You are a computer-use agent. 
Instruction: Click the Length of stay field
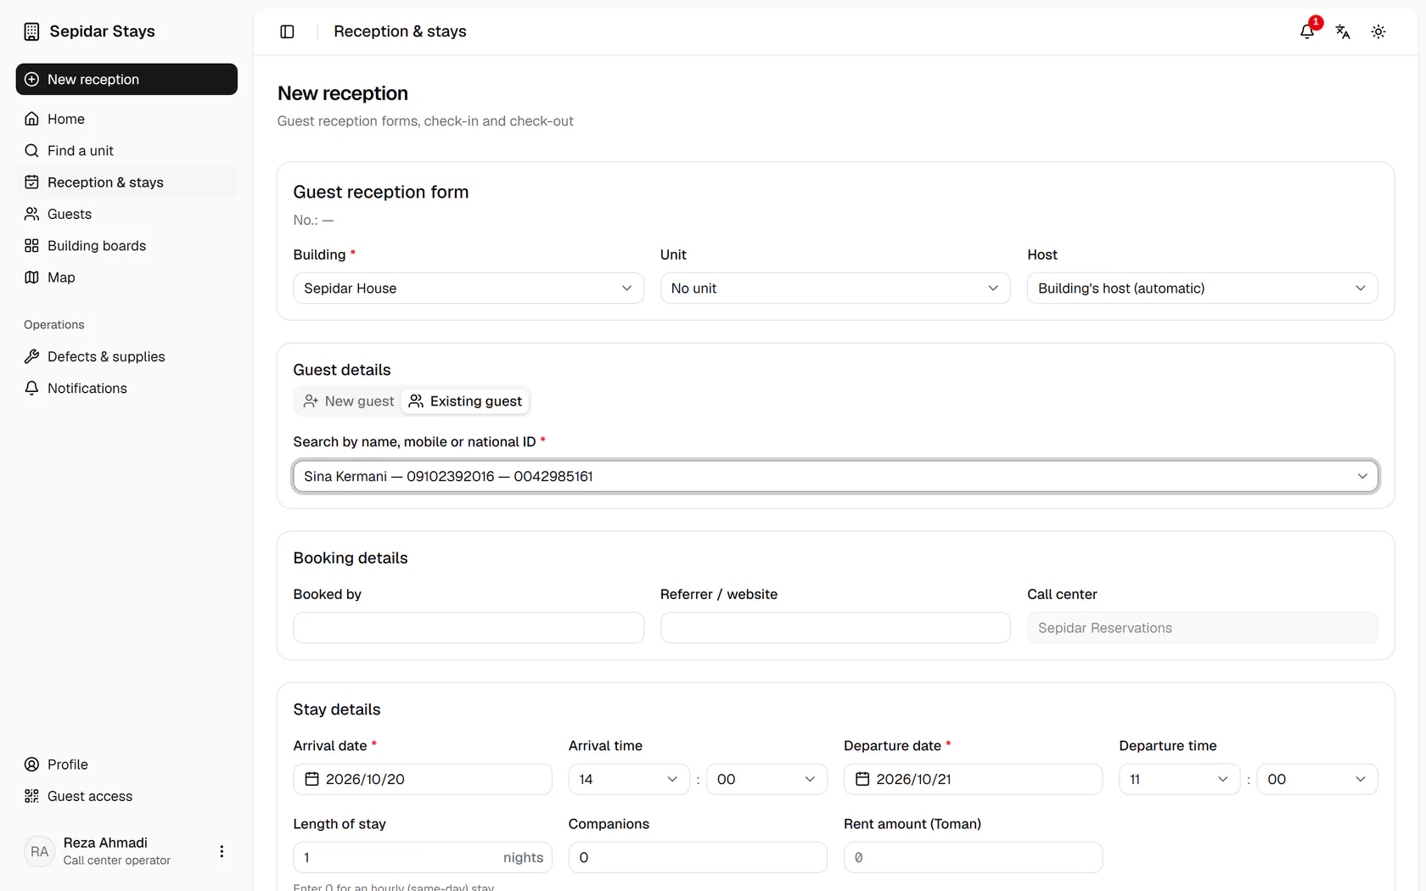423,857
